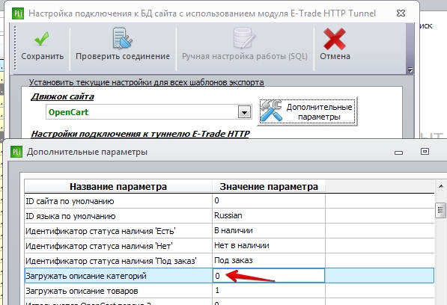The image size is (447, 305).
Task: Click Ручная настройка работы (SQL) icon
Action: tap(244, 38)
